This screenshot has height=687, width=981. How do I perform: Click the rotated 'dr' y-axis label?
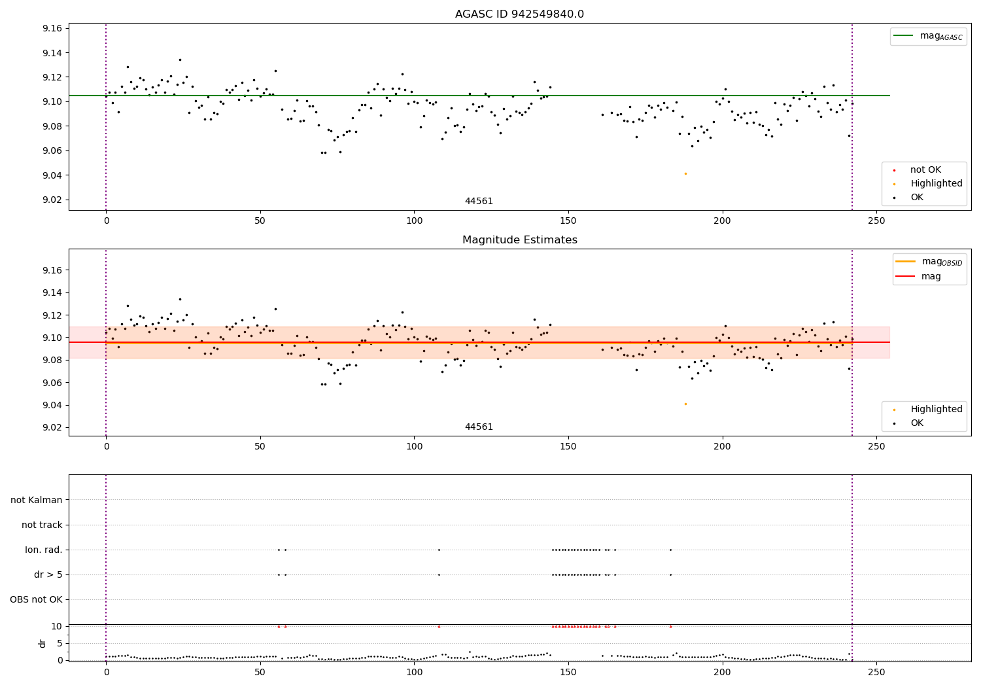[43, 643]
